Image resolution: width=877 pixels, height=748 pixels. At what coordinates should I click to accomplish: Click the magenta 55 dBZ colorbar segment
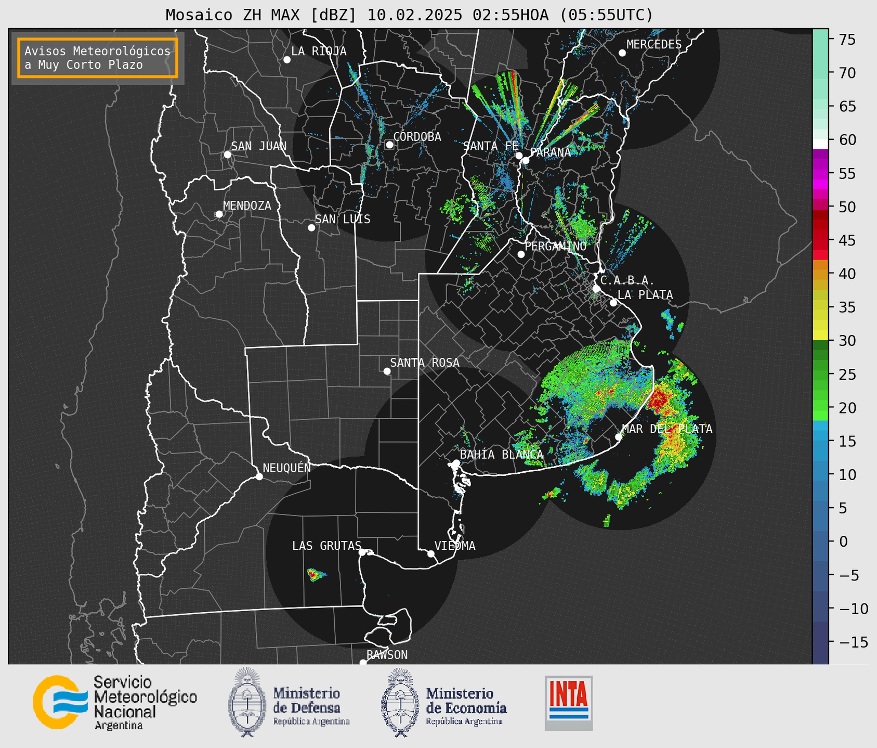coord(820,174)
